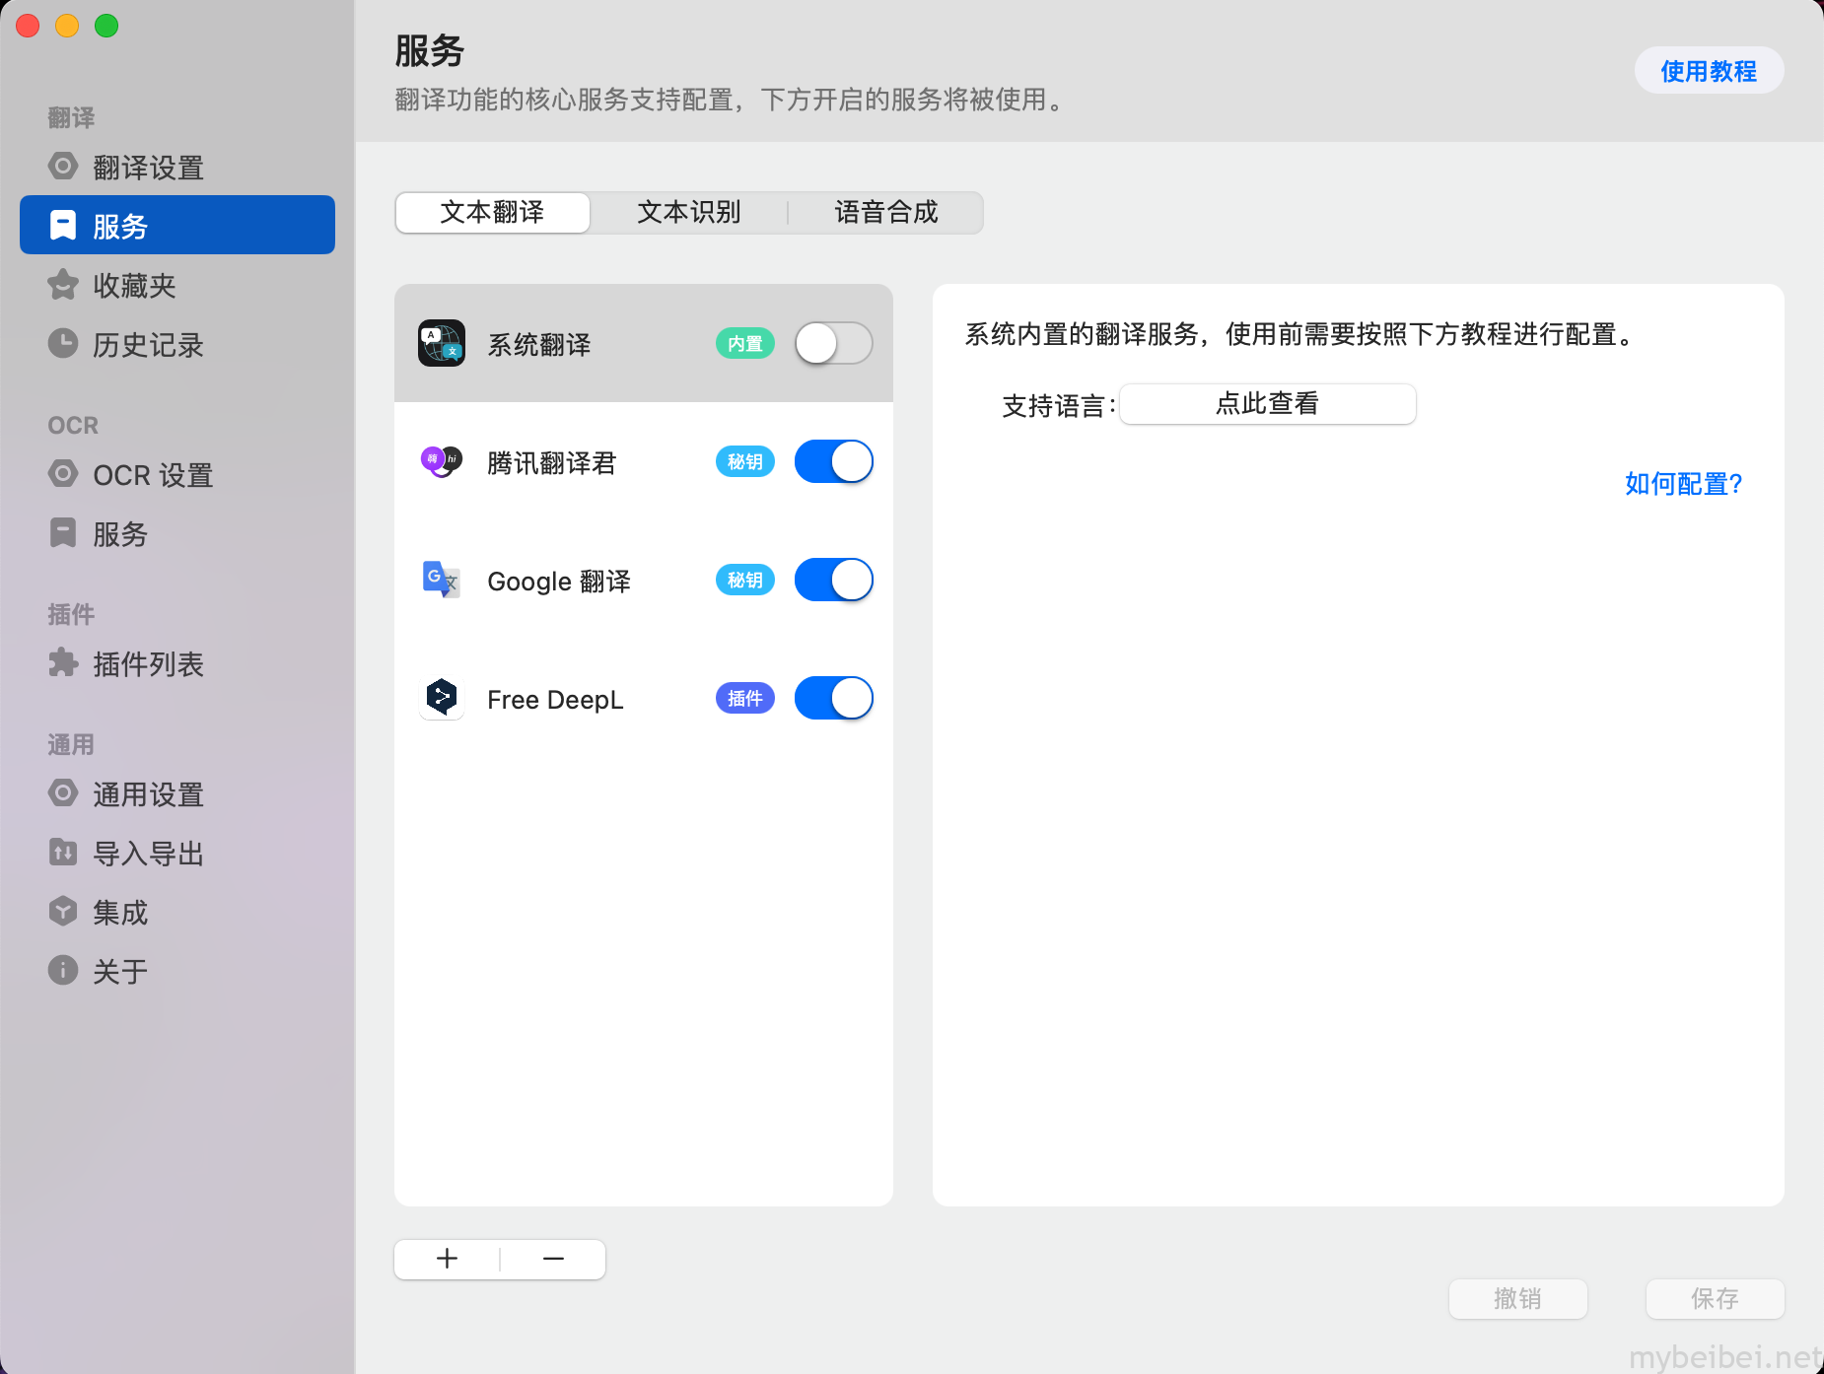Disable the 腾讯翻译君 toggle switch
This screenshot has height=1374, width=1824.
click(x=834, y=461)
